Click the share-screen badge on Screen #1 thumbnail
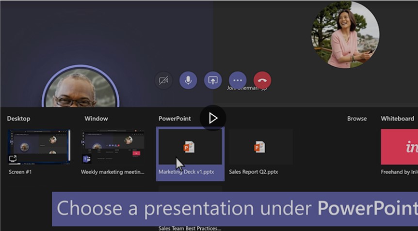This screenshot has width=418, height=231. click(13, 159)
